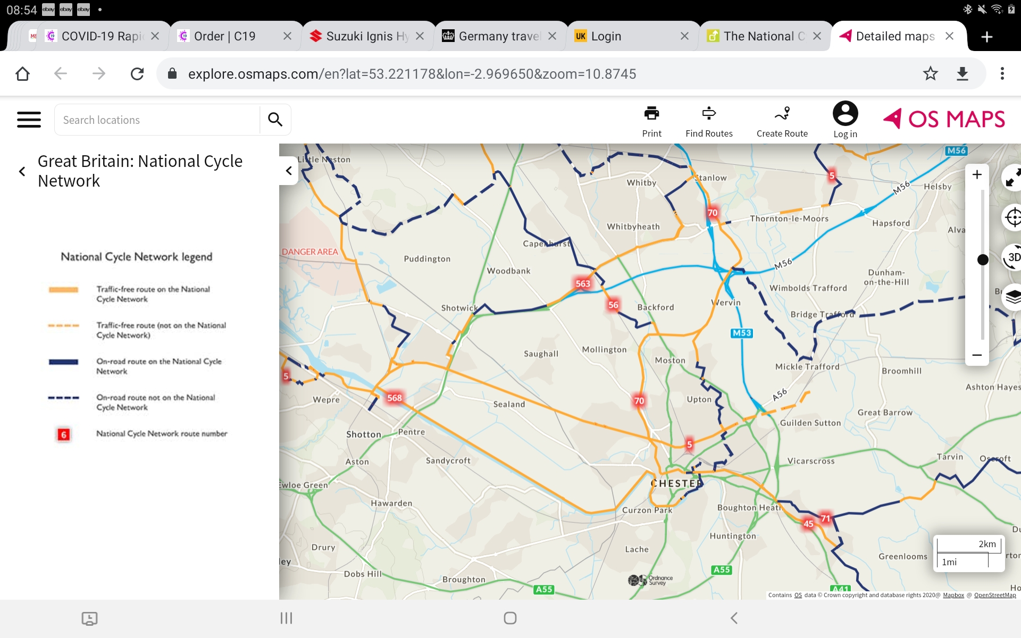This screenshot has width=1021, height=638.
Task: Click the address bar URL
Action: click(412, 73)
